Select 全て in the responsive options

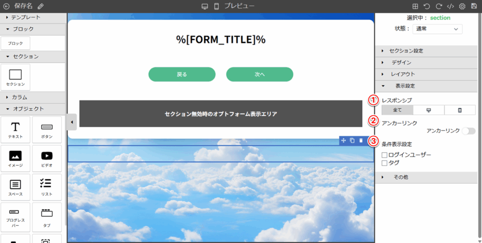point(397,110)
